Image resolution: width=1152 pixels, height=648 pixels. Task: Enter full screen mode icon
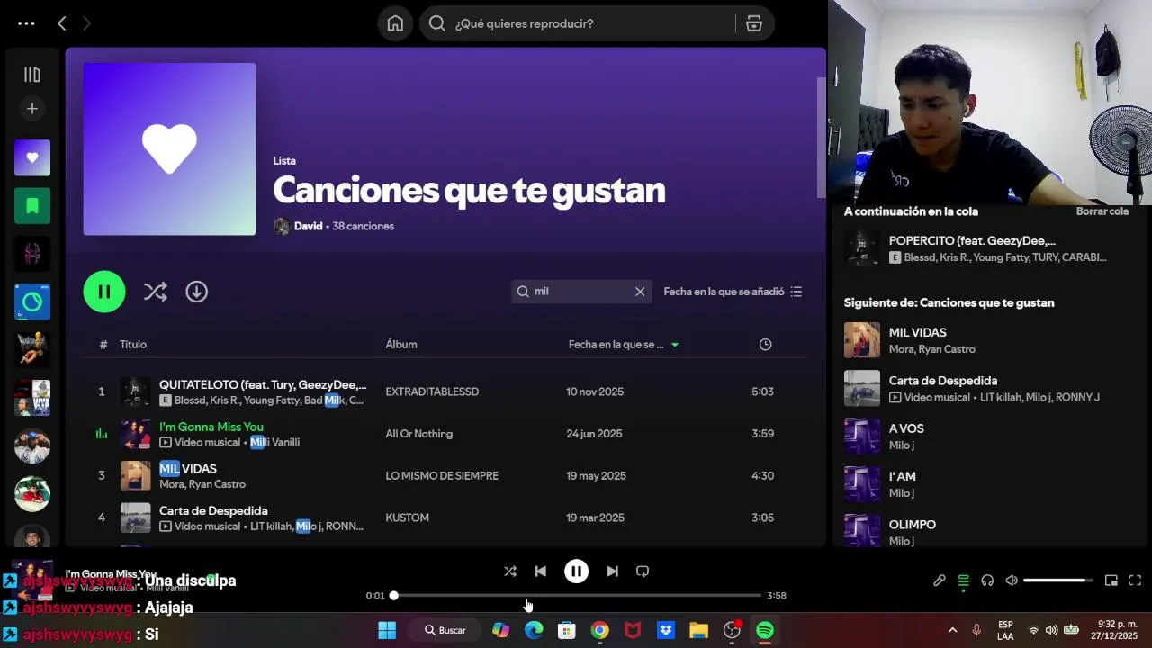tap(1135, 580)
